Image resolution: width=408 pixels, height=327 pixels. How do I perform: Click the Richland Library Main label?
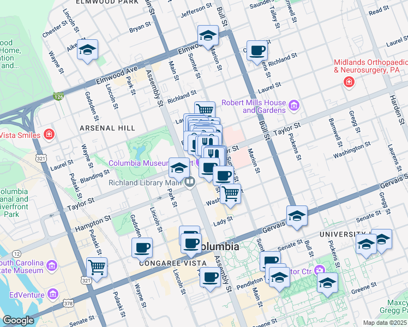point(145,183)
